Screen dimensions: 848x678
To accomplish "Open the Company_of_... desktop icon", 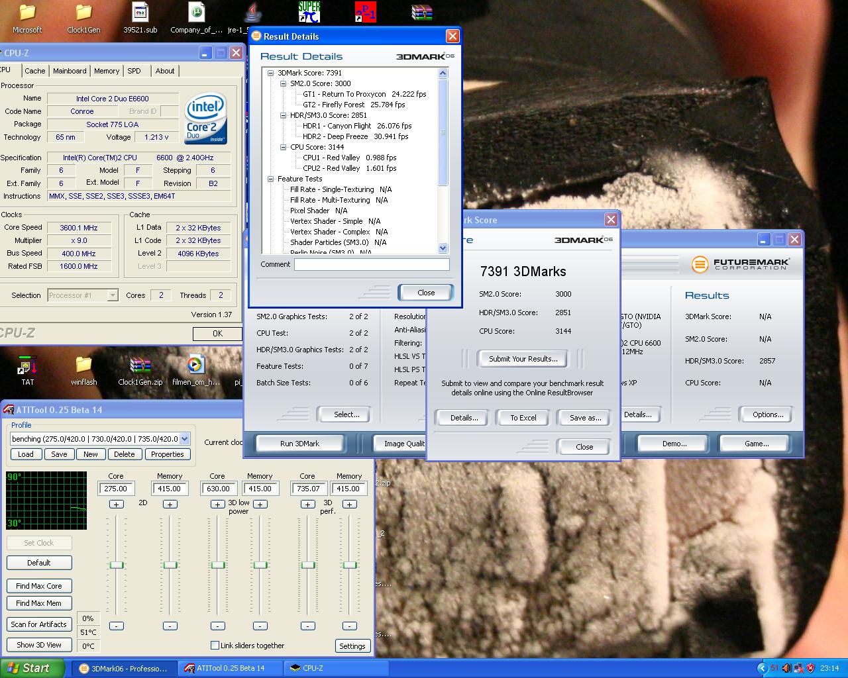I will coord(197,19).
